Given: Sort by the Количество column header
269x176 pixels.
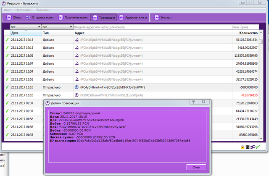Looking at the screenshot, I should click(245, 33).
